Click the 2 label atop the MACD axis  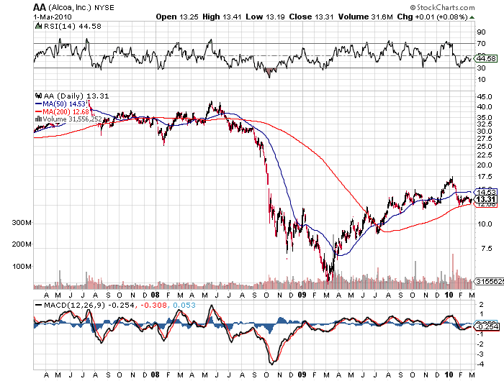481,304
